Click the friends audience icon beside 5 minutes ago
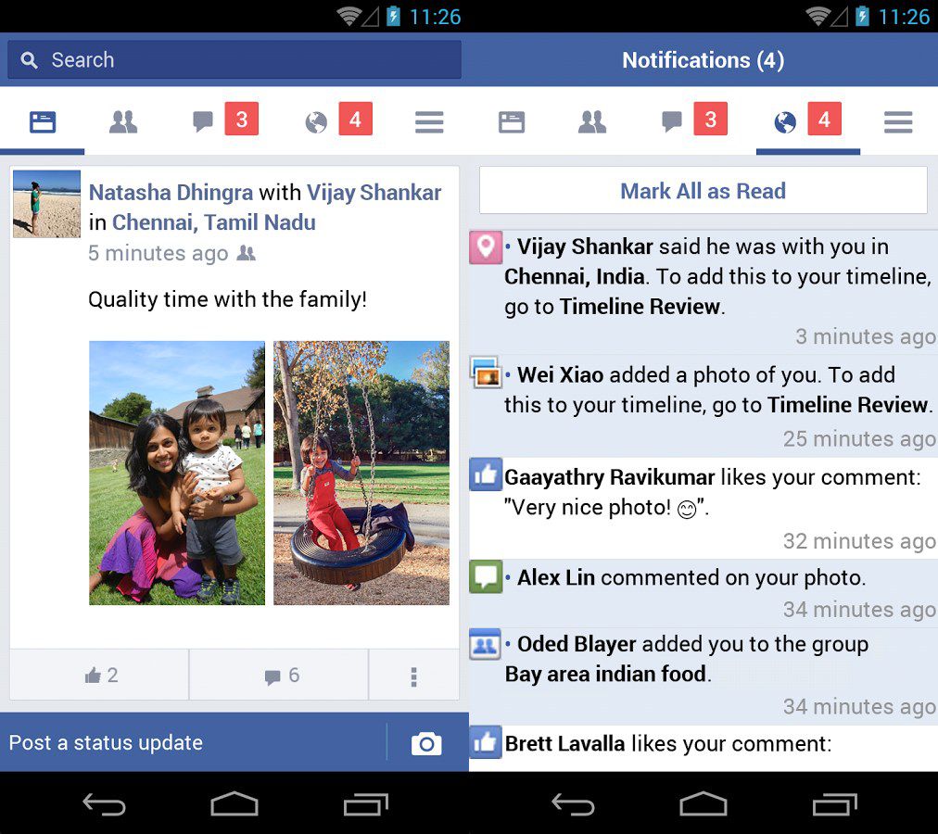The width and height of the screenshot is (938, 834). point(246,253)
